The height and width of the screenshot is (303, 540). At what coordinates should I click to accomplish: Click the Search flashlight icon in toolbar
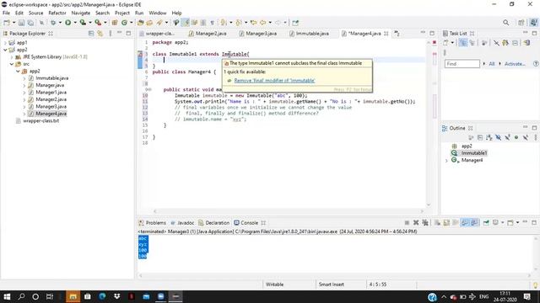(x=159, y=23)
